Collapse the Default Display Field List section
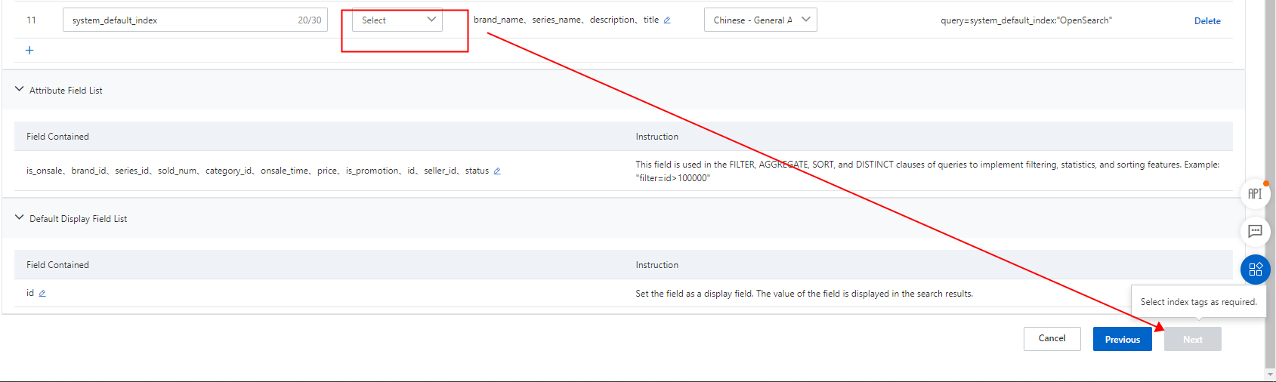The height and width of the screenshot is (382, 1276). 20,217
